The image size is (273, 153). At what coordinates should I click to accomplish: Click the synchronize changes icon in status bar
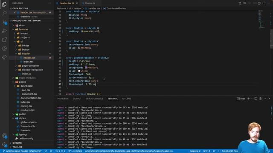tap(46, 151)
